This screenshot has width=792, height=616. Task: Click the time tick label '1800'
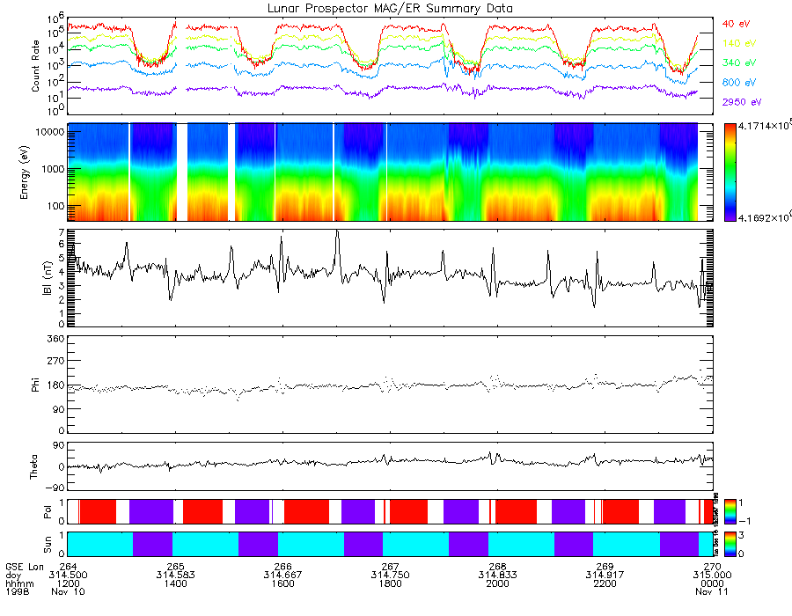tap(390, 583)
